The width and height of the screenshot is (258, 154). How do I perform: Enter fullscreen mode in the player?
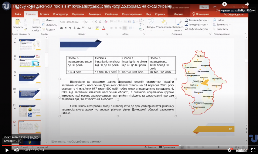click(253, 150)
